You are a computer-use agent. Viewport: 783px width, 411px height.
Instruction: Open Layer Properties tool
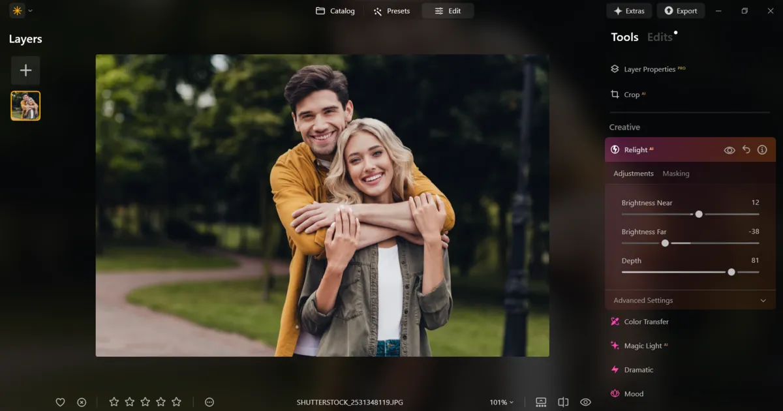[649, 69]
